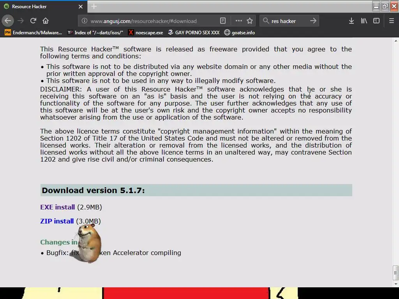Open the hamburger application menu

tap(392, 21)
